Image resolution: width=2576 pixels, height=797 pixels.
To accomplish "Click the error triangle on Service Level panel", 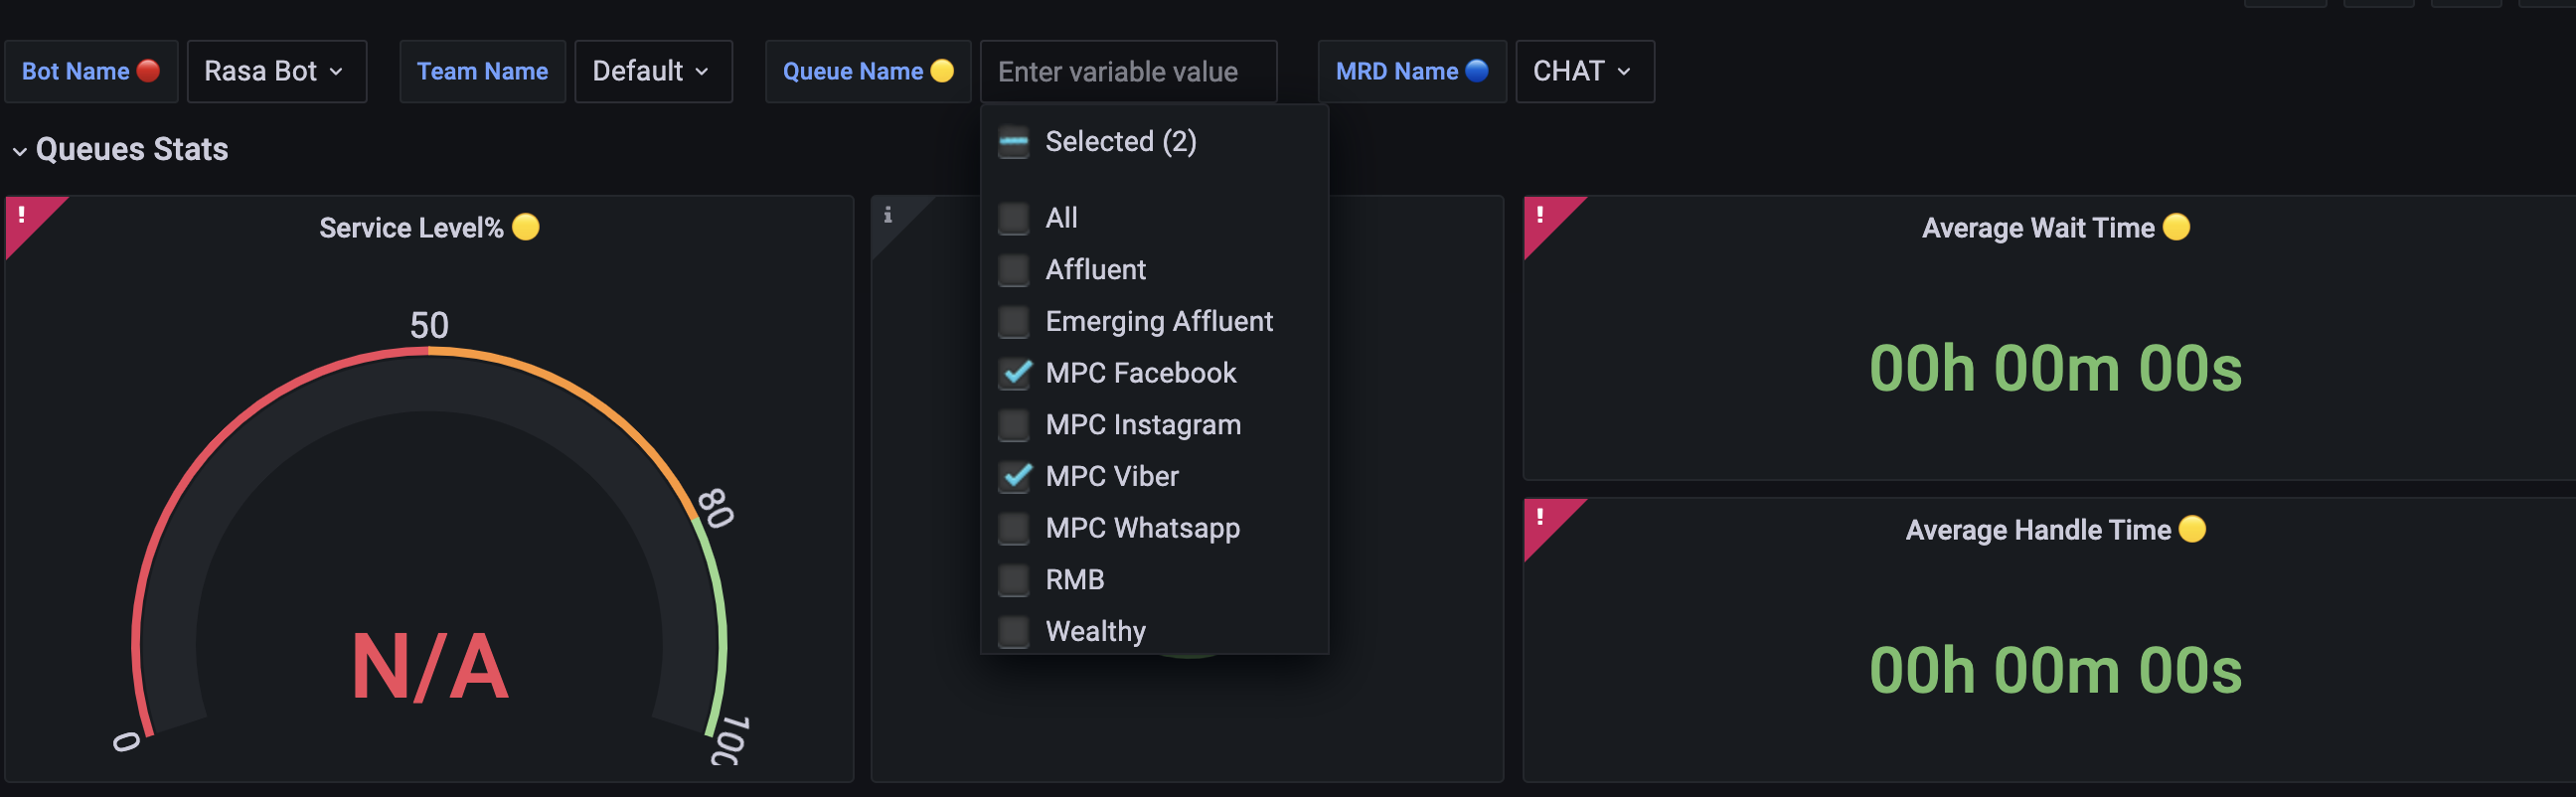I will tap(22, 214).
